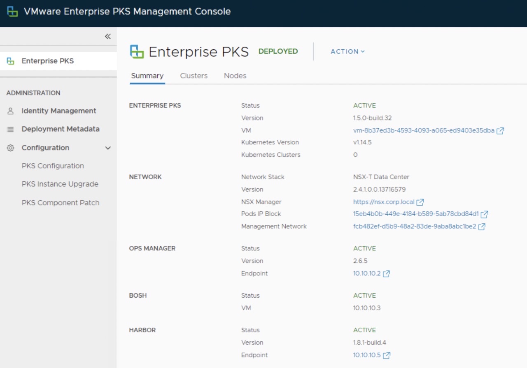Switch to the Clusters tab
This screenshot has height=368, width=527.
click(x=194, y=76)
